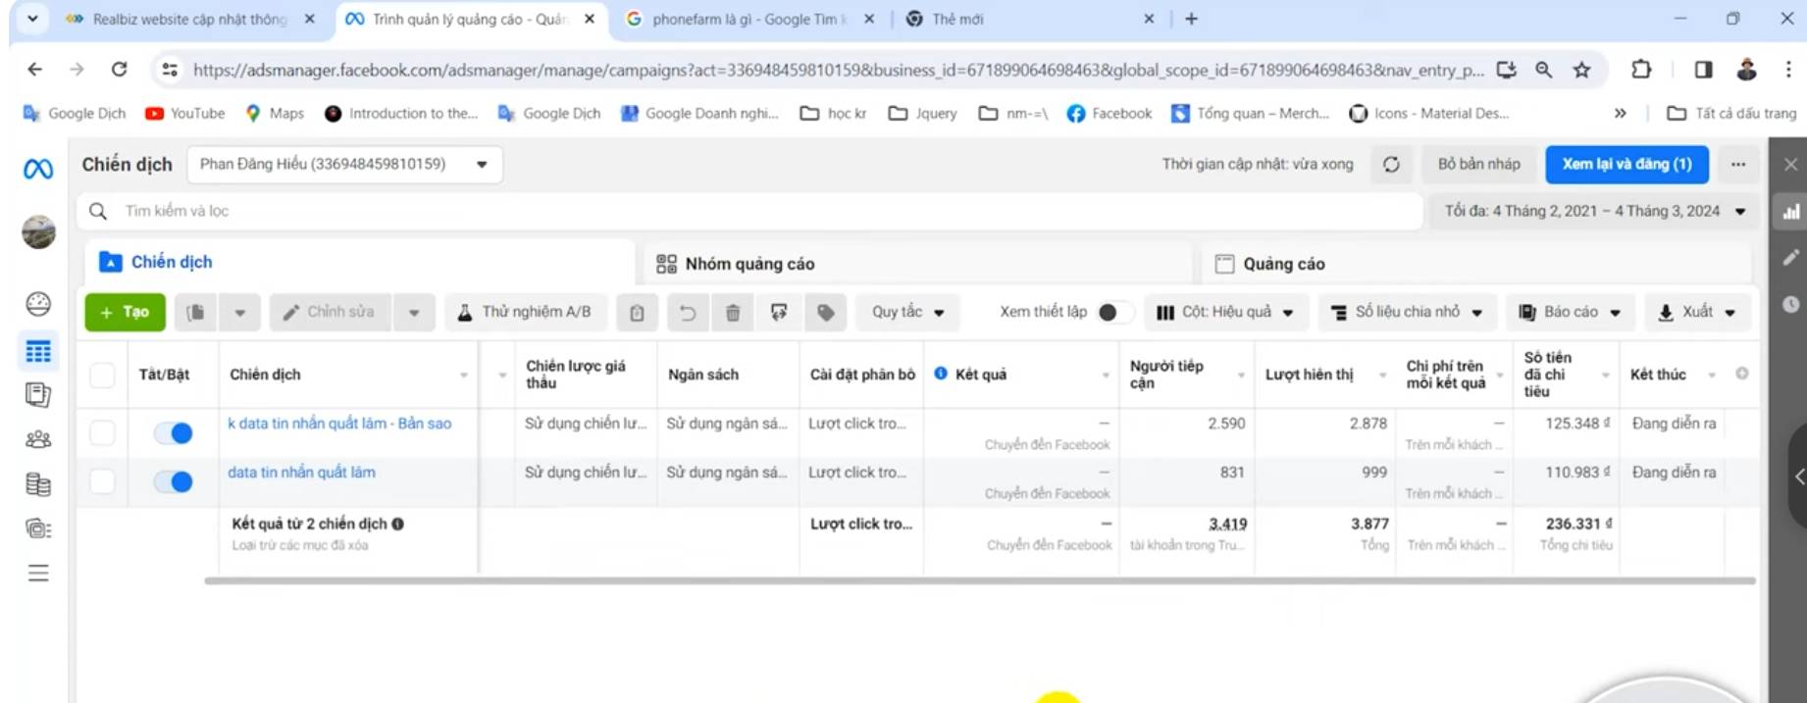The width and height of the screenshot is (1807, 703).
Task: Switch to the 'Quảng cáo' tab
Action: [1283, 264]
